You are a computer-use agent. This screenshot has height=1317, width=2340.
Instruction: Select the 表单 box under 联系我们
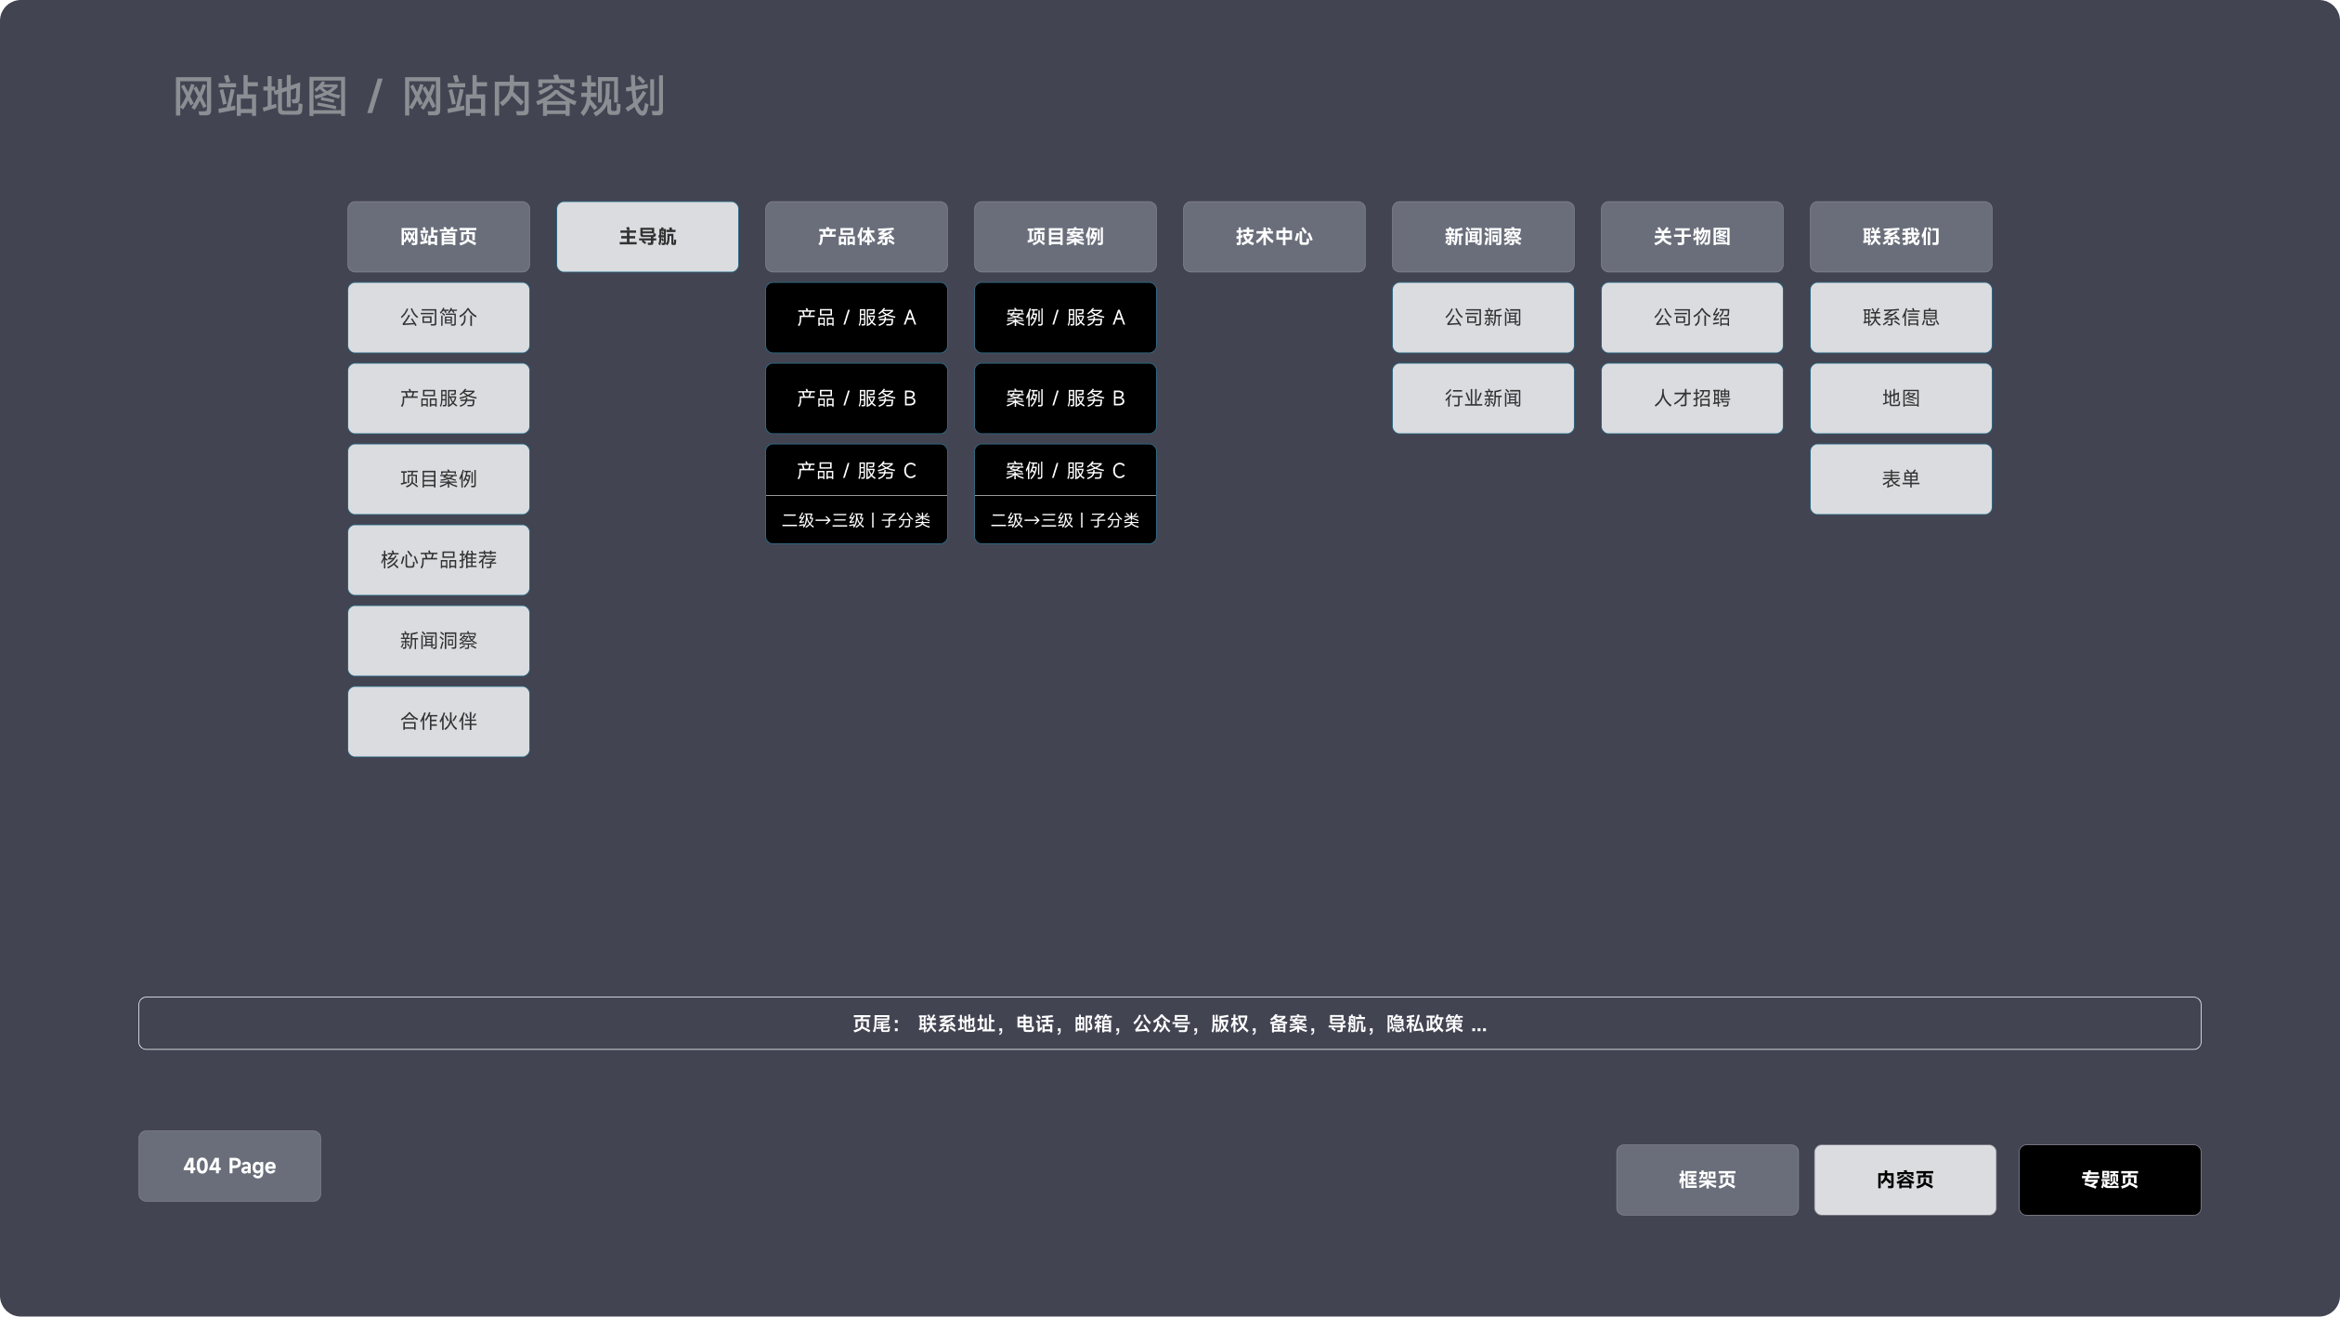[1901, 479]
